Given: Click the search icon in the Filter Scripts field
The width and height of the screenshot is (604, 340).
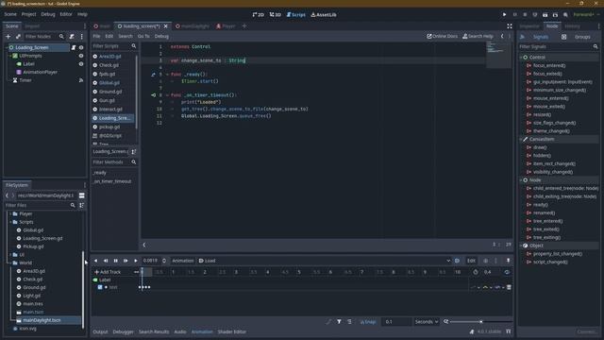Looking at the screenshot, I should tap(134, 46).
